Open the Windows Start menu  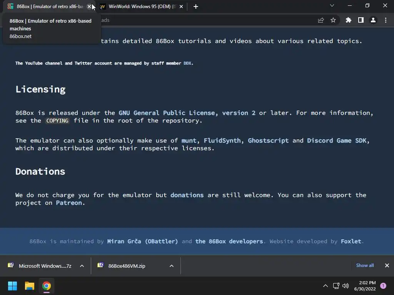pyautogui.click(x=12, y=286)
